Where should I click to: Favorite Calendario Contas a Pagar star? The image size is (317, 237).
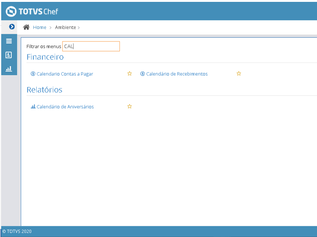pos(130,74)
